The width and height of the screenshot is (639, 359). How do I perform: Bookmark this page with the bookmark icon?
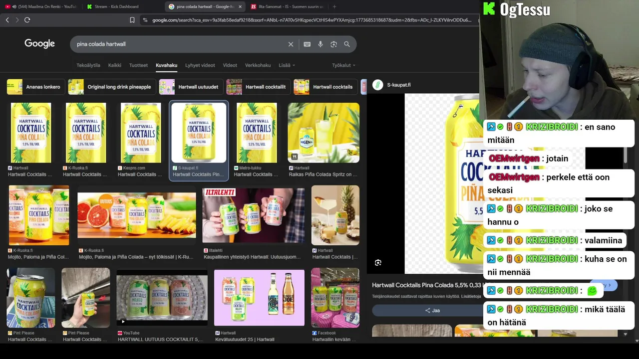(x=132, y=20)
